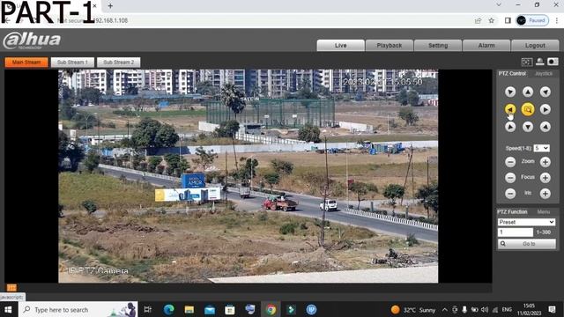Open the Windows Start menu
Viewport: 564px width, 317px height.
[8, 309]
